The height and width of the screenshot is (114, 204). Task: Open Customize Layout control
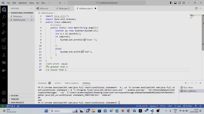point(184,3)
